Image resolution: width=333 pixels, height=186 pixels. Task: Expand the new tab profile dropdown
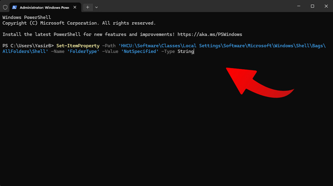click(x=96, y=8)
